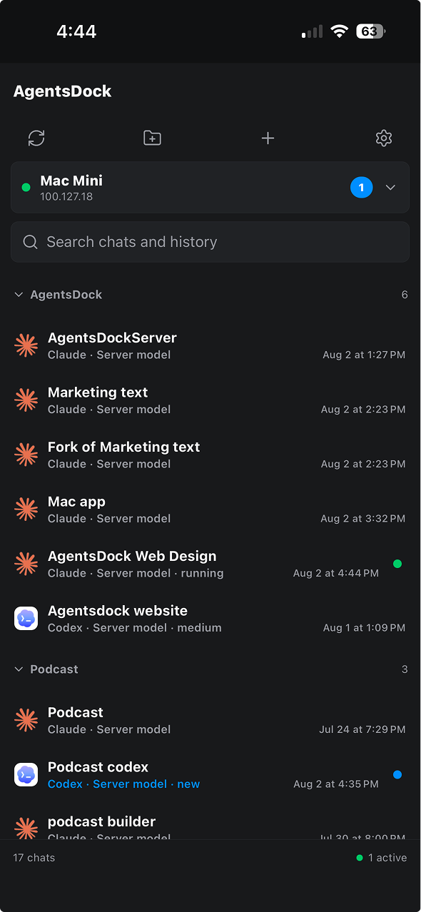The height and width of the screenshot is (912, 421).
Task: Tap Claude icon beside Fork of Marketing text
Action: 26,455
